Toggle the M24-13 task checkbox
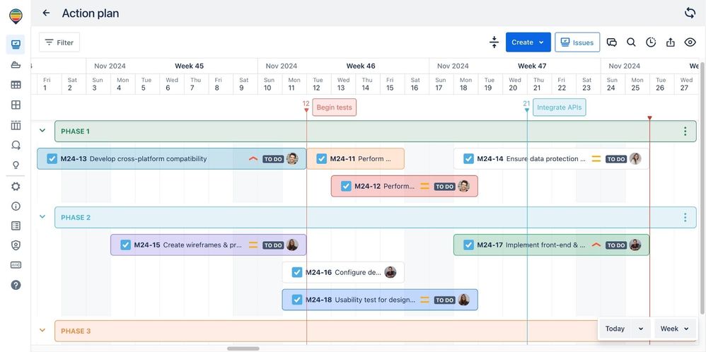The image size is (706, 352). [x=52, y=159]
